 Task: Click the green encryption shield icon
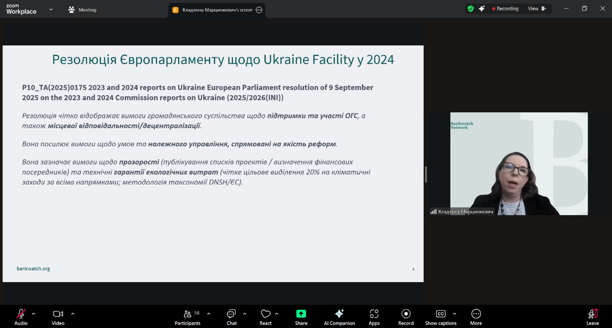(470, 9)
